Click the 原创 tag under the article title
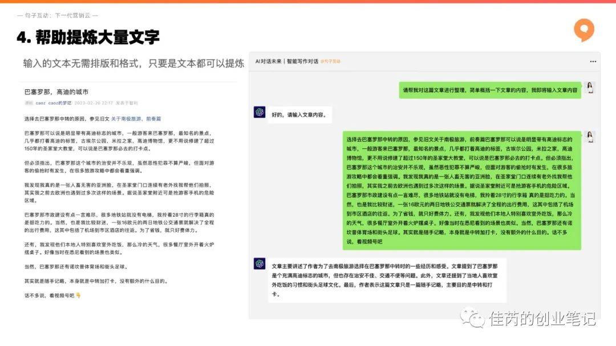The width and height of the screenshot is (616, 346). pyautogui.click(x=29, y=103)
